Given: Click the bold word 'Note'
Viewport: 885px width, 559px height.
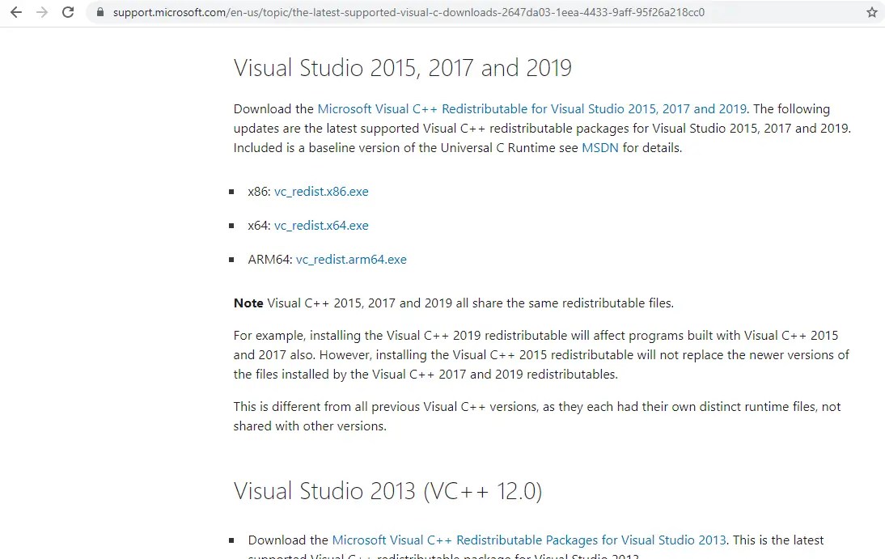Looking at the screenshot, I should 248,303.
